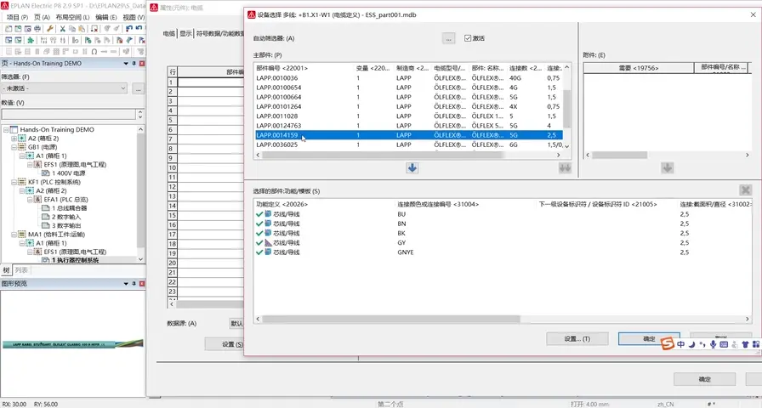The image size is (762, 408).
Task: Expand the top A2 (箱柜 2) tree node
Action: pos(14,139)
